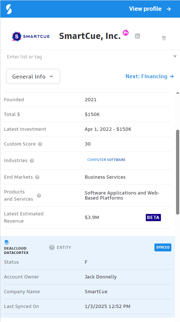The height and width of the screenshot is (322, 180).
Task: Click the Products and Services help icon
Action: 39,196
